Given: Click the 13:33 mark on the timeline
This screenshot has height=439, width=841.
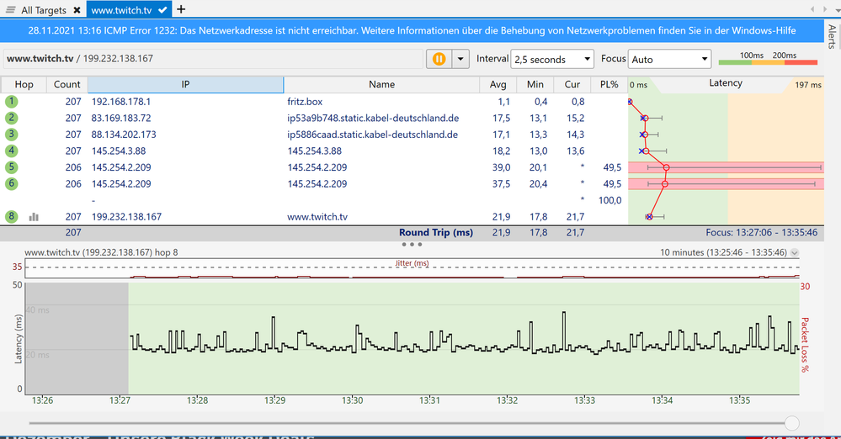Looking at the screenshot, I should pyautogui.click(x=584, y=400).
